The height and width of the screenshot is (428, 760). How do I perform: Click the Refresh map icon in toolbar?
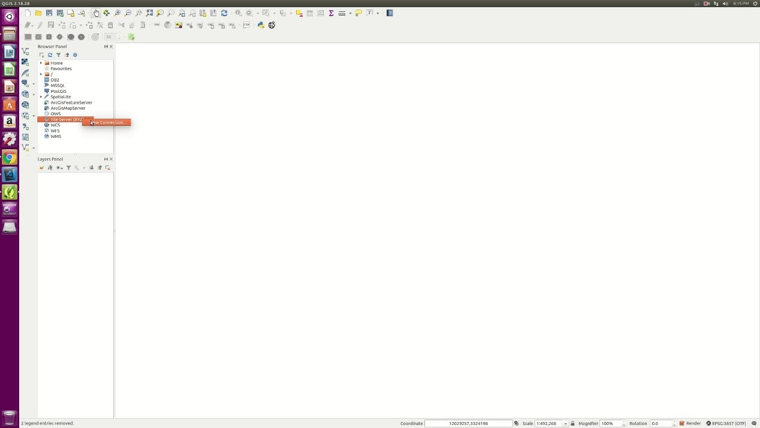pos(224,13)
